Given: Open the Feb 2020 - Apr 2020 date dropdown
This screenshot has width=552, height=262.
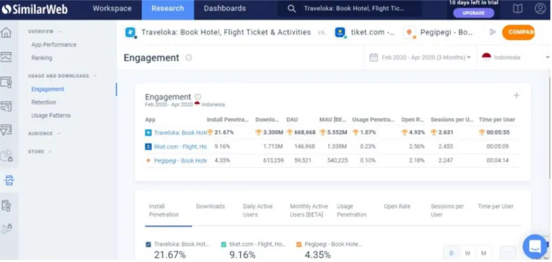Looking at the screenshot, I should [420, 57].
